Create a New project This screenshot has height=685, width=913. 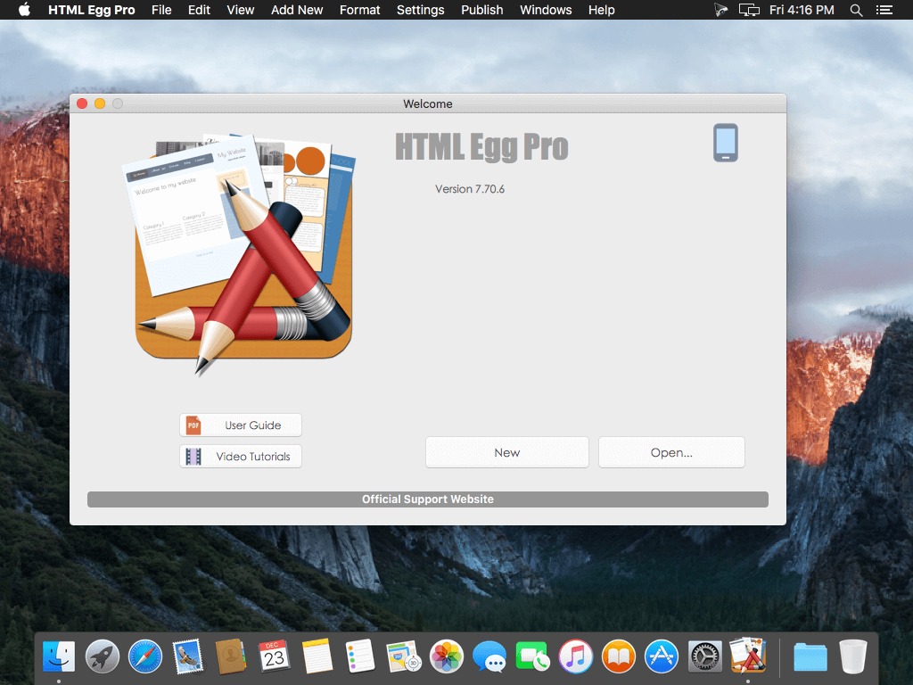[506, 452]
